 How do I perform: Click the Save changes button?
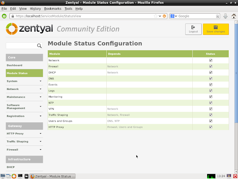tap(216, 29)
